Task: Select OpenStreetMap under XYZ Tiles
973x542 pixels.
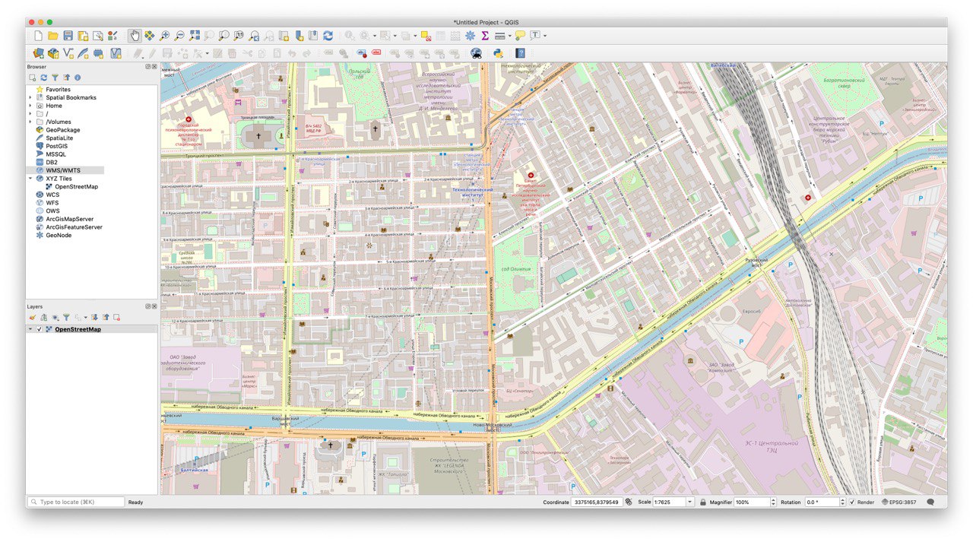Action: tap(76, 186)
